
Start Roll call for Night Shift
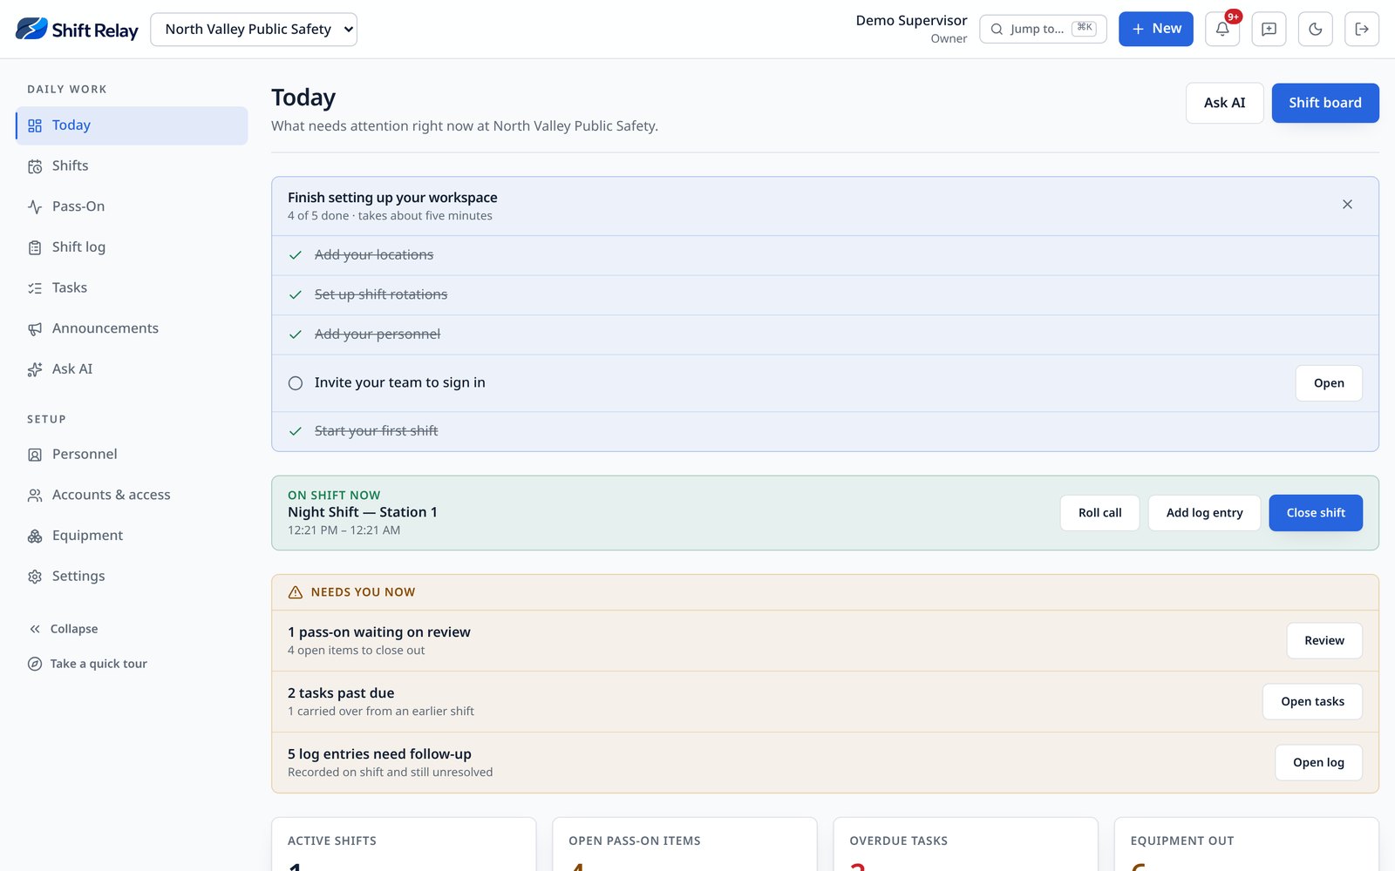(x=1099, y=513)
